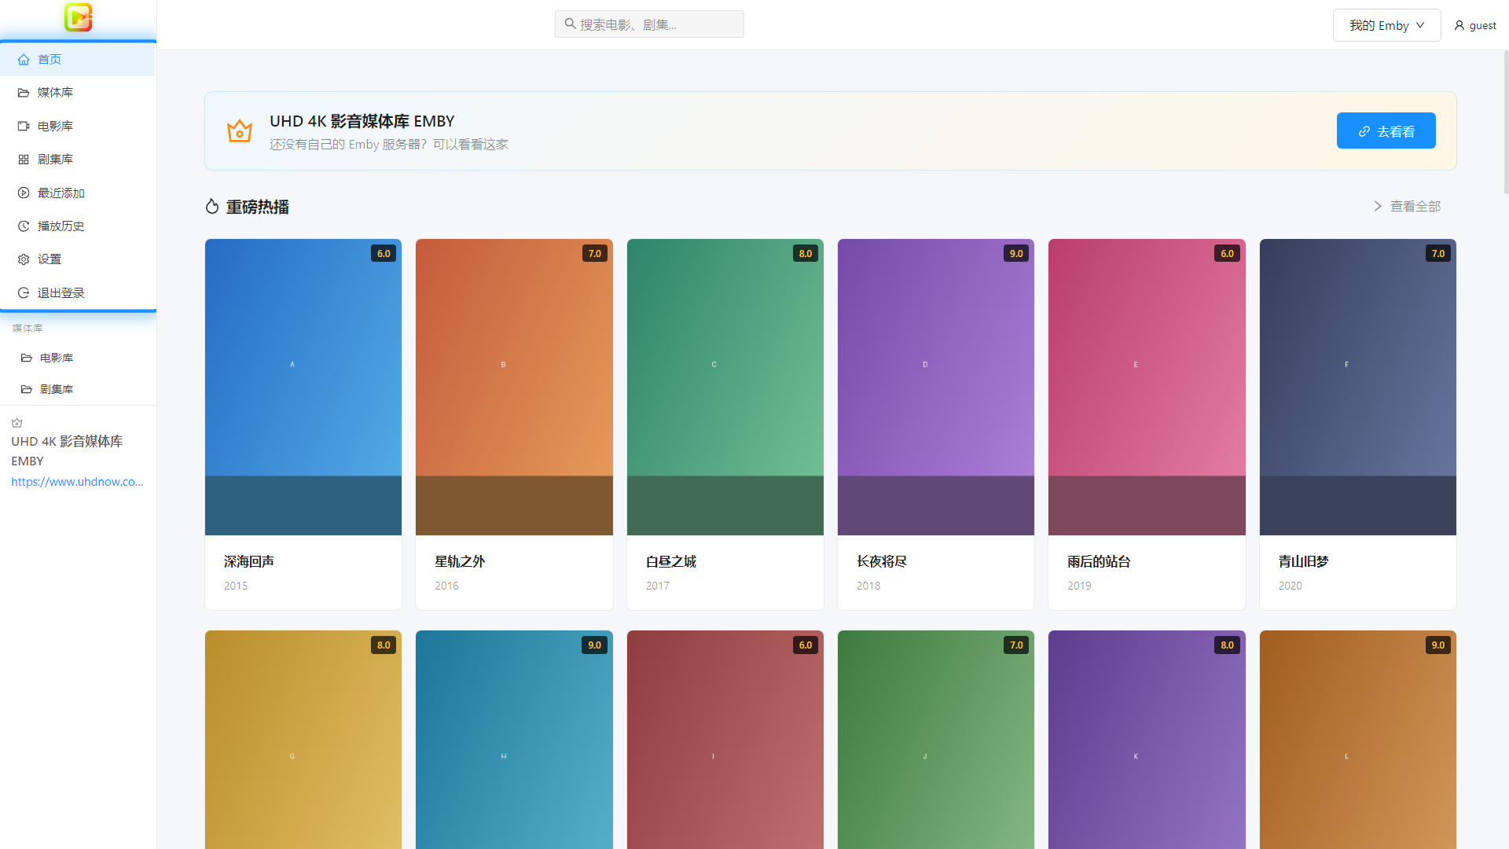Screen dimensions: 1509x849
Task: Open 电影库 in top sidebar menu
Action: (x=77, y=126)
